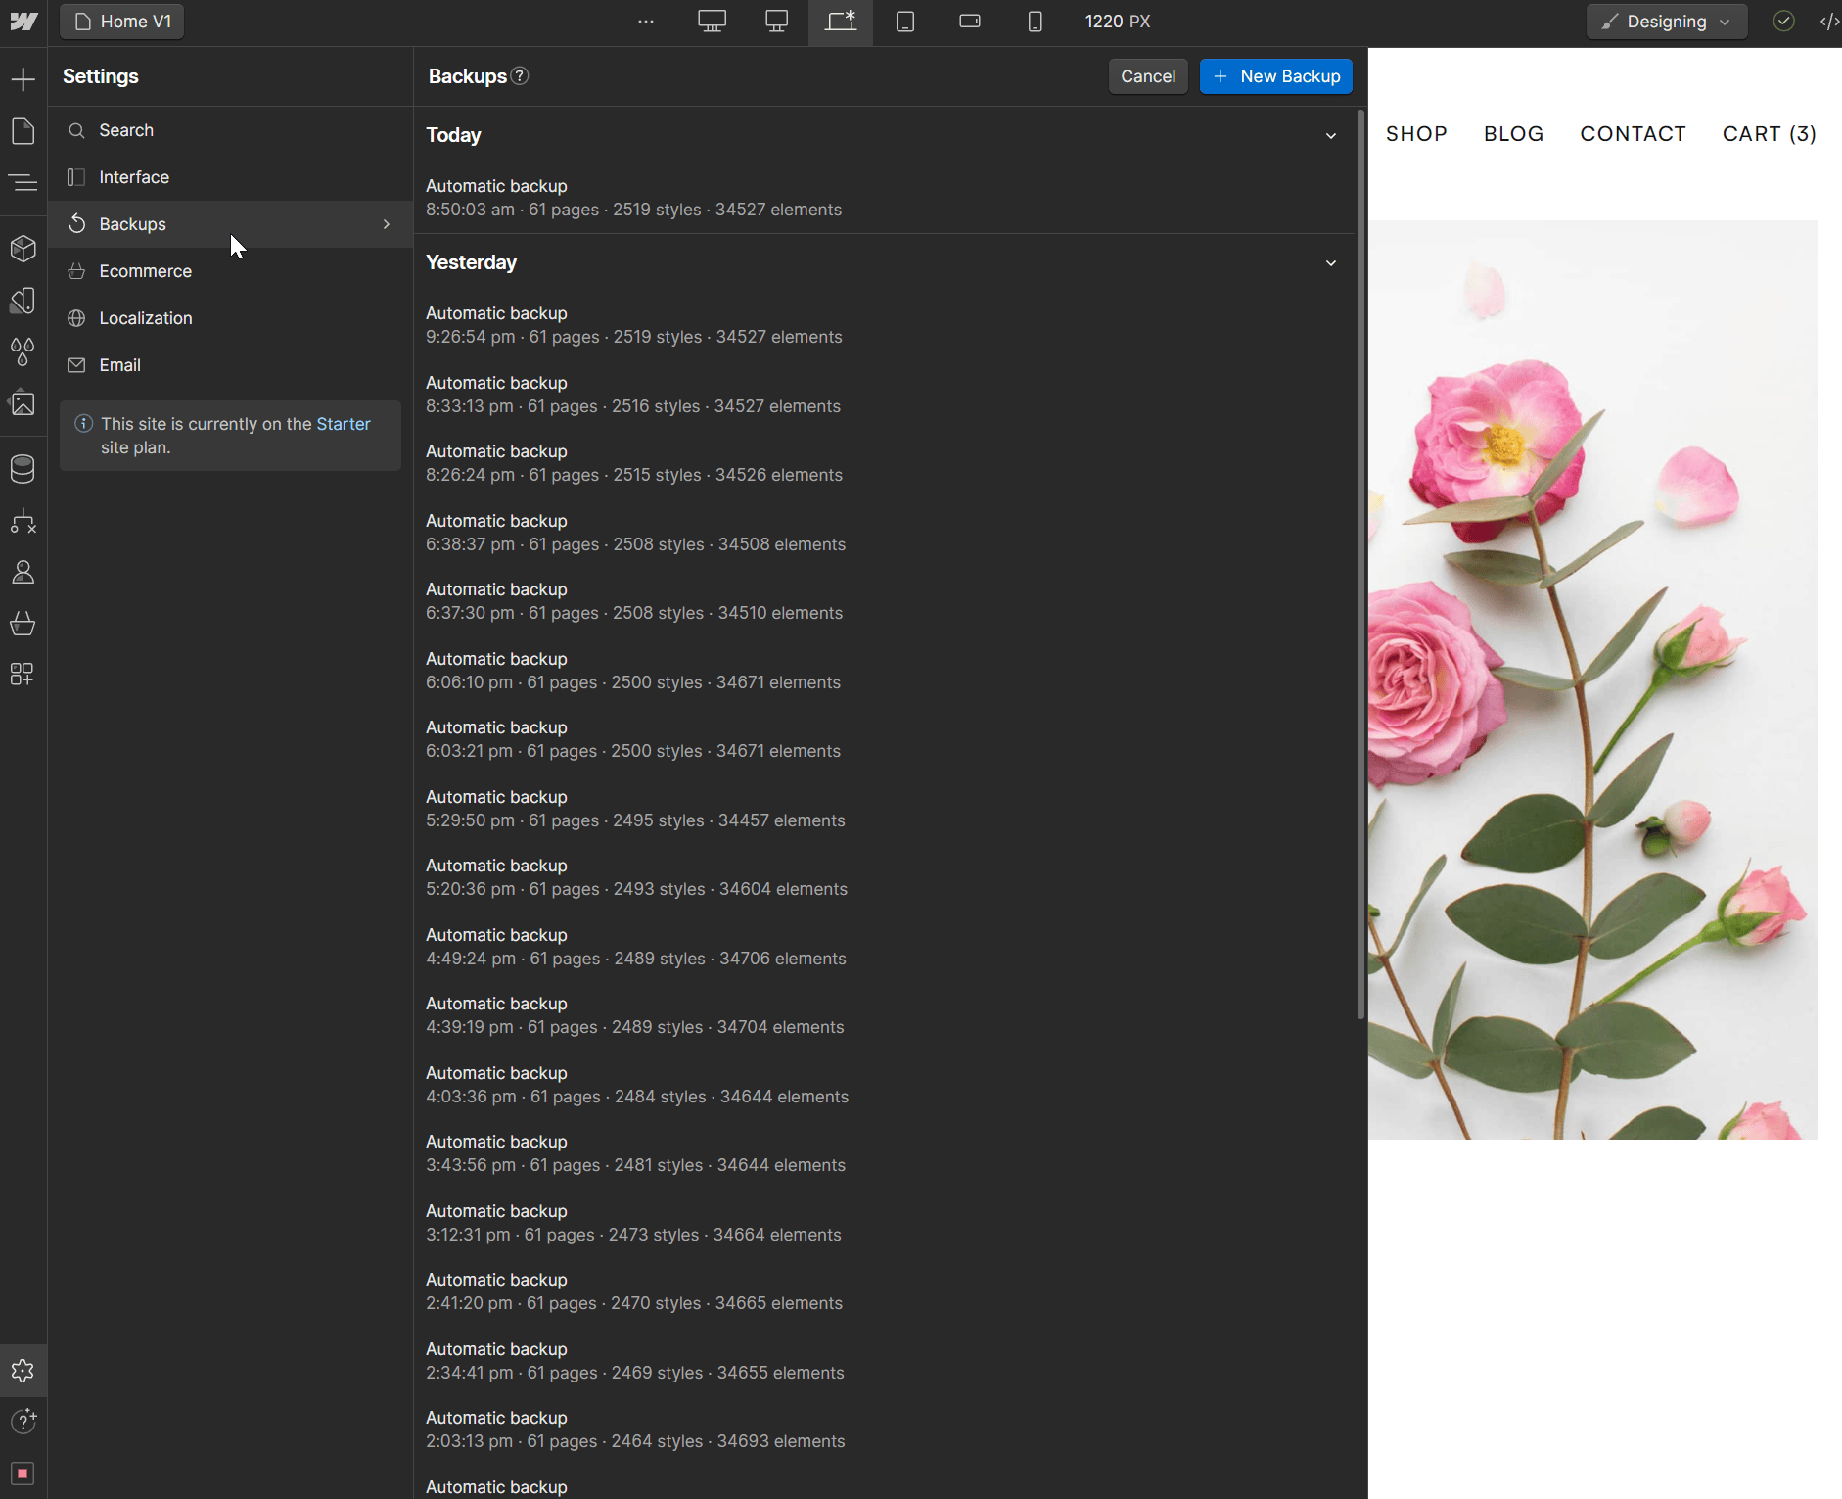Click the CONTACT nav link
1842x1499 pixels.
click(x=1633, y=134)
